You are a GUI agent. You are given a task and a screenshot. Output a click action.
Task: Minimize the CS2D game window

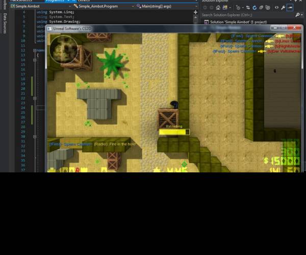coord(275,28)
